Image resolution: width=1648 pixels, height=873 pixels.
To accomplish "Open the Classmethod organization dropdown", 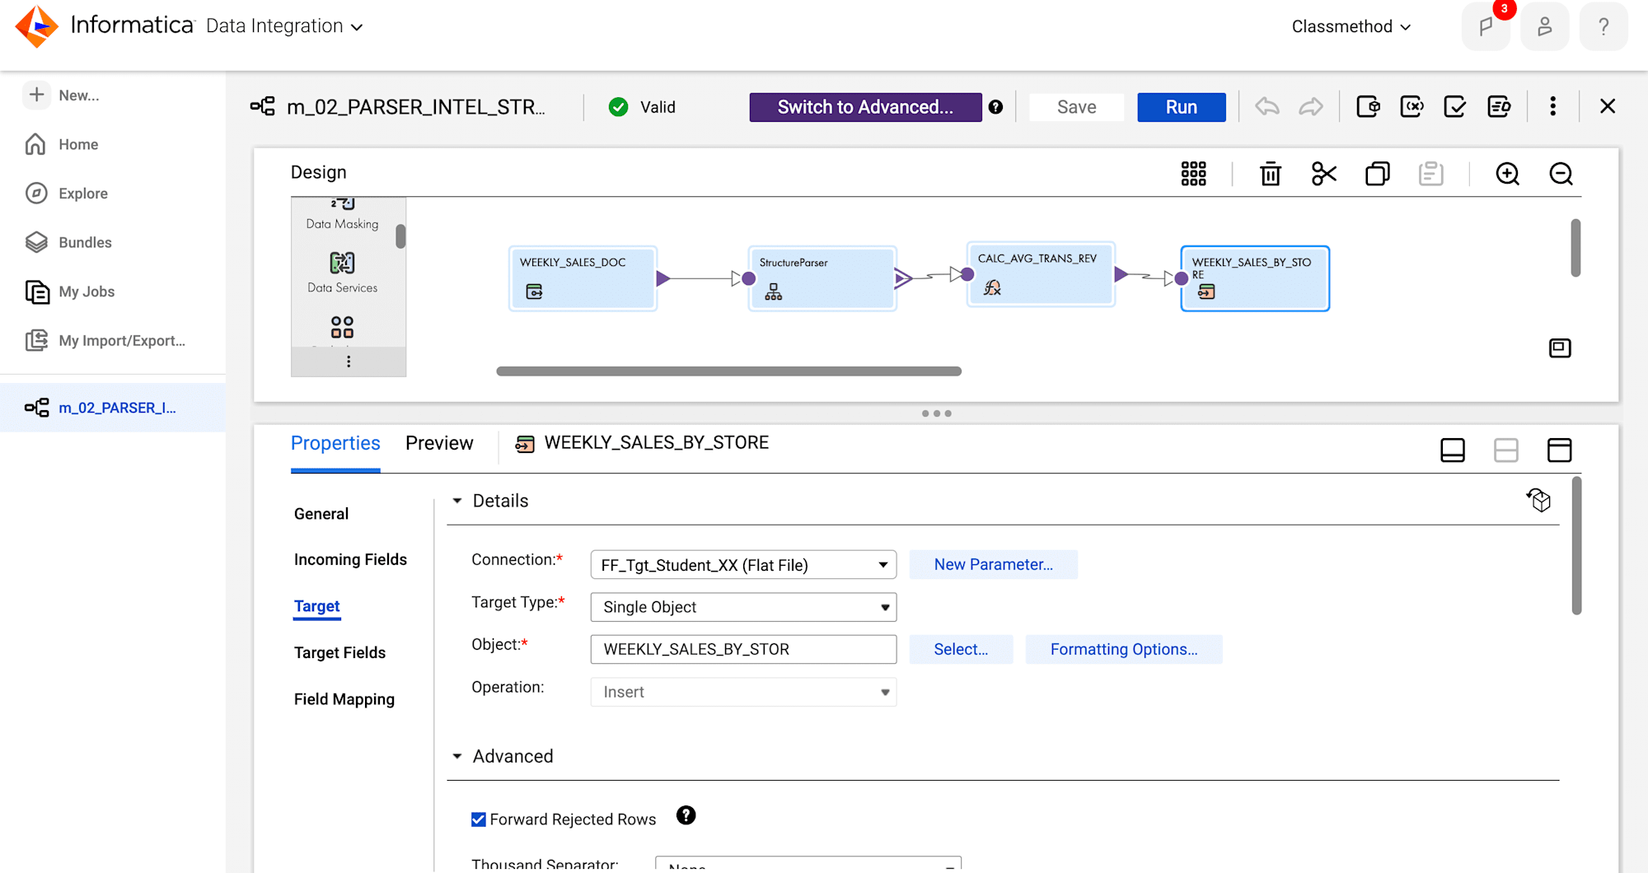I will [x=1351, y=26].
